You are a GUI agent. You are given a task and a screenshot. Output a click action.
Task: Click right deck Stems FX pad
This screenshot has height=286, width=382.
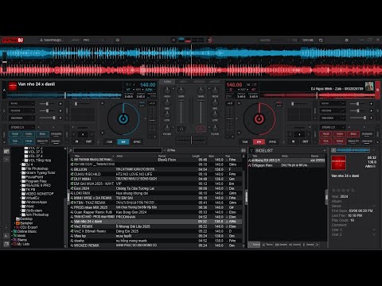pyautogui.click(x=353, y=141)
